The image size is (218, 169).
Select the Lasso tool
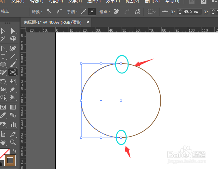[13, 39]
